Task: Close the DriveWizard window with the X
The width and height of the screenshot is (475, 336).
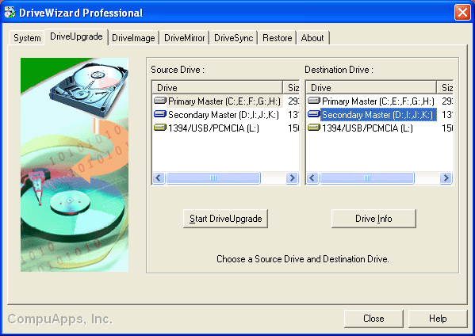Action: coord(462,13)
